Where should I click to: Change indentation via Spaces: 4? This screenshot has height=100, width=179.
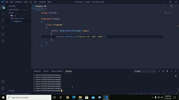[x=143, y=94]
